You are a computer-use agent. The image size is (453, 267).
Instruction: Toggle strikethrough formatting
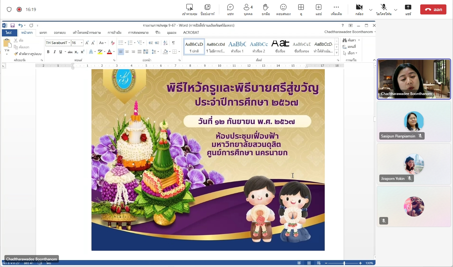click(x=70, y=52)
